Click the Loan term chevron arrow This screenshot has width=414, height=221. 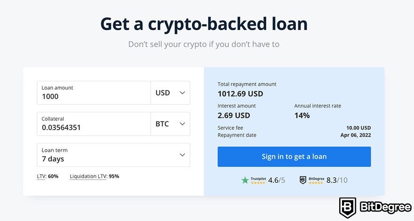pyautogui.click(x=182, y=155)
